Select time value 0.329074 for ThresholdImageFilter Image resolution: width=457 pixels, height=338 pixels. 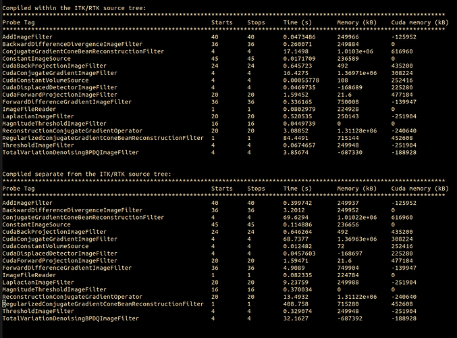point(298,311)
